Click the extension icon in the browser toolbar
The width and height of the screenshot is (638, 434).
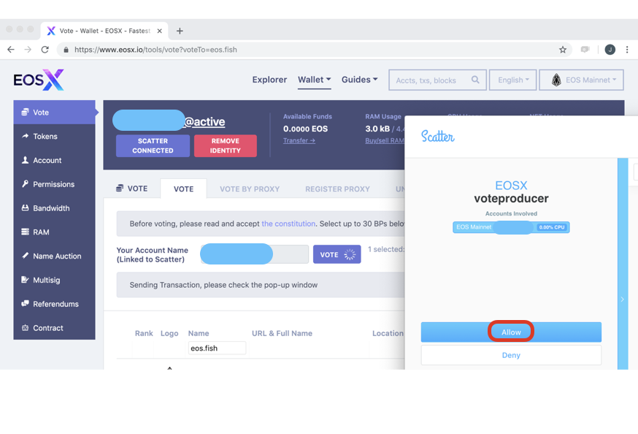point(585,50)
